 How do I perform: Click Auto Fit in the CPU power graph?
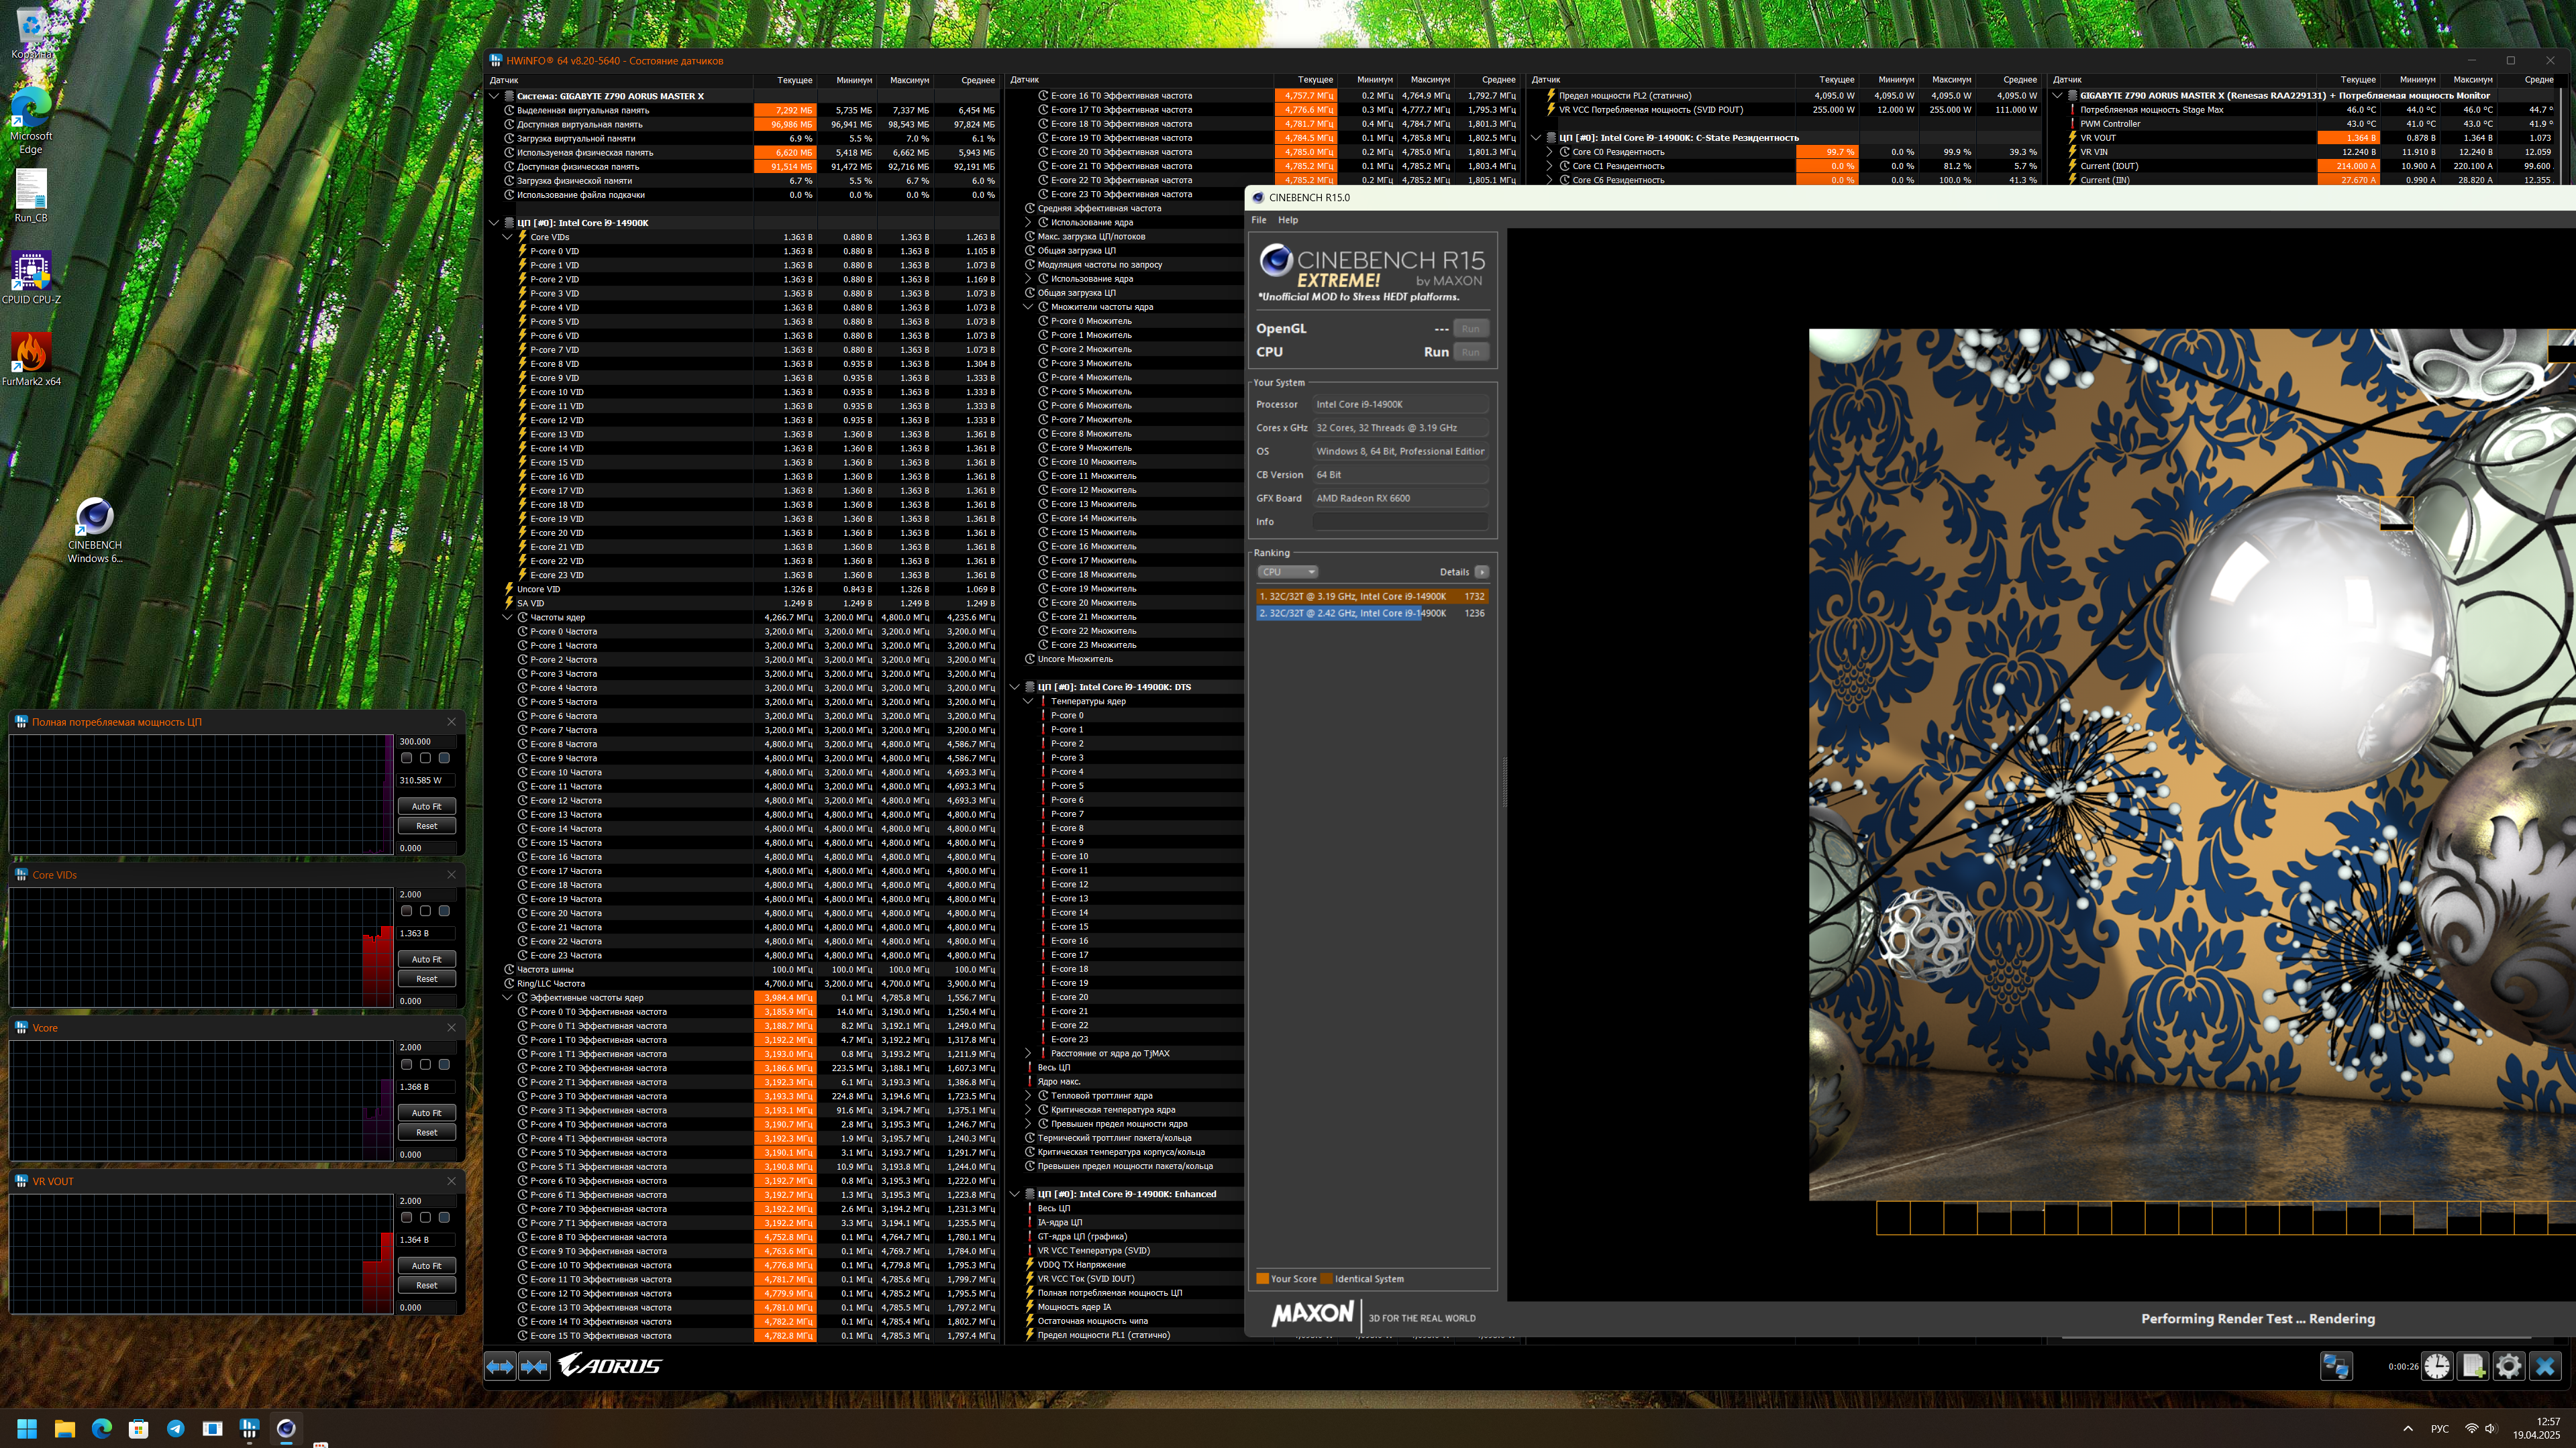click(x=426, y=806)
